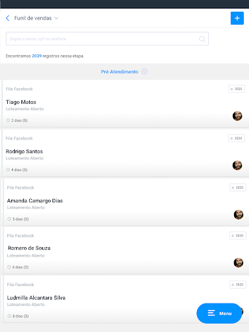Select the Pré-Atendimento stage title
249x332 pixels.
[119, 72]
